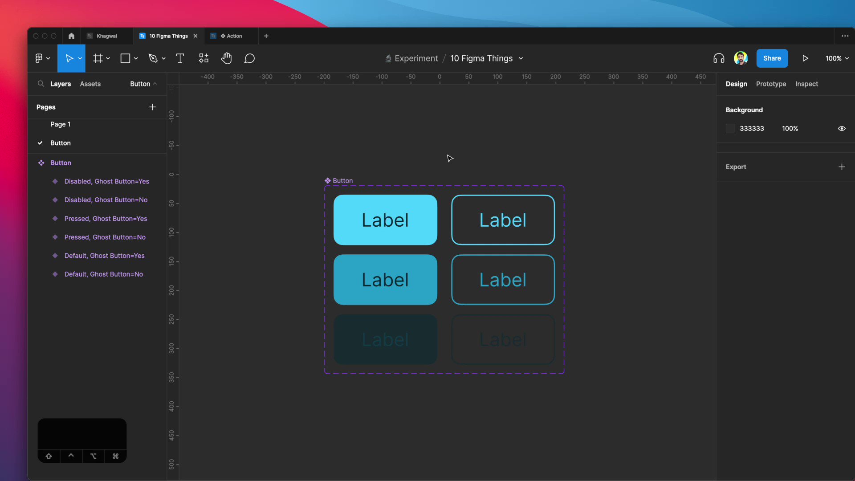This screenshot has height=481, width=855.
Task: Add a new page with plus icon
Action: coord(152,107)
